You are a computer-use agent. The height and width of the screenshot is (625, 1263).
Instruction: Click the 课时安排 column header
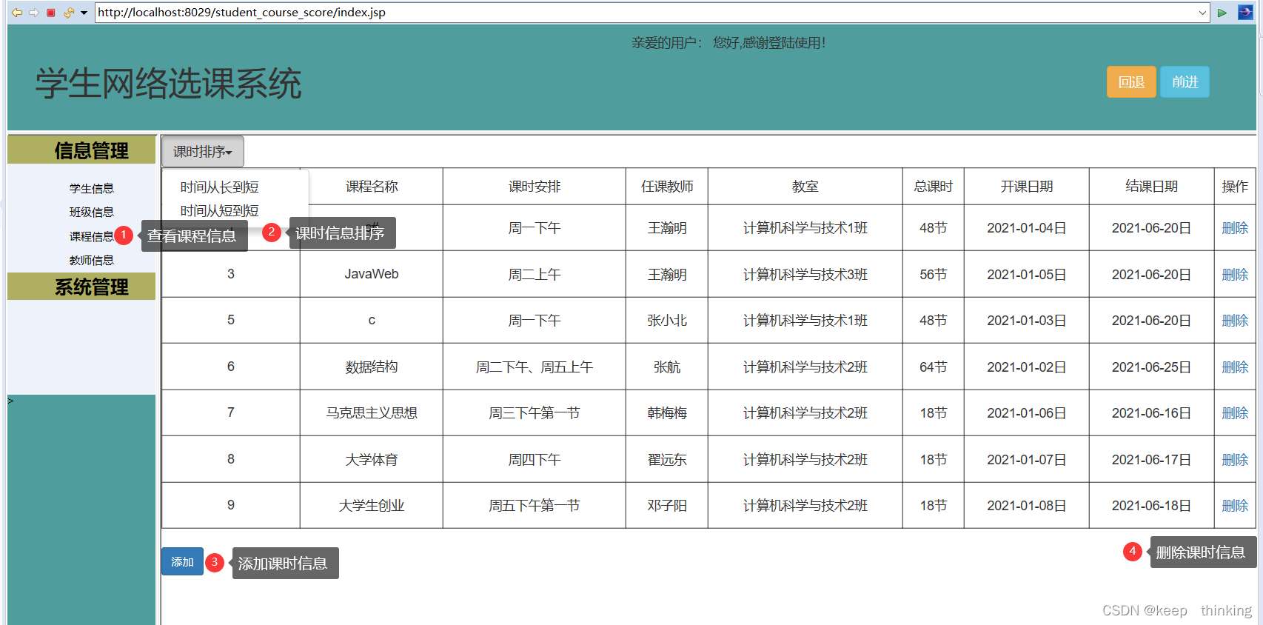point(535,187)
